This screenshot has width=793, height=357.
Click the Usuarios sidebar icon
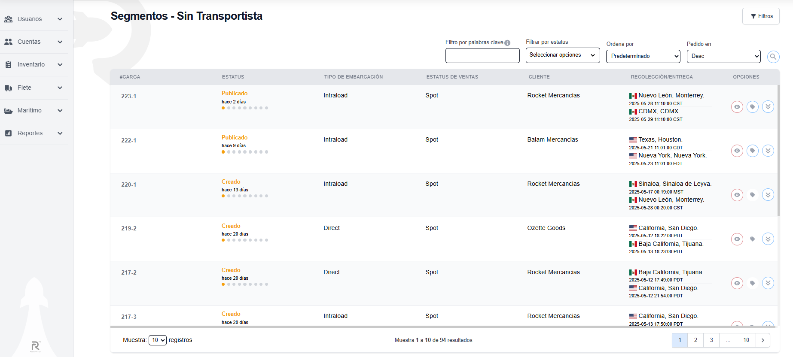[8, 19]
